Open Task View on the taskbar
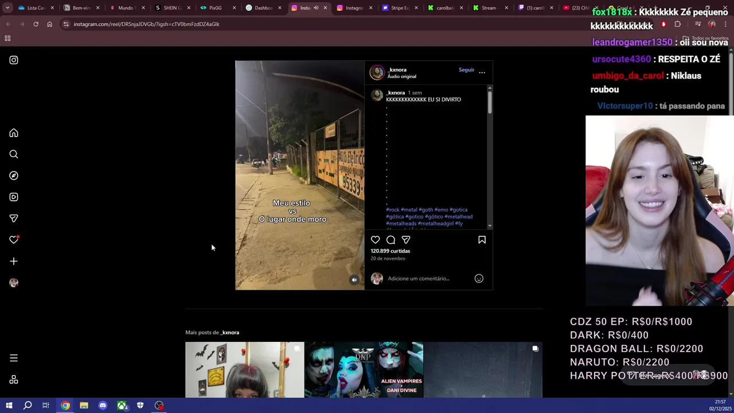 [x=46, y=406]
